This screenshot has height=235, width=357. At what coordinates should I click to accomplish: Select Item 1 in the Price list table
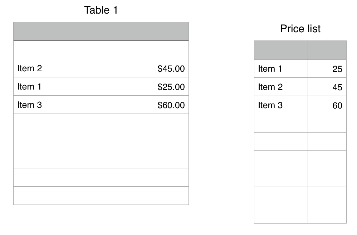(x=281, y=69)
